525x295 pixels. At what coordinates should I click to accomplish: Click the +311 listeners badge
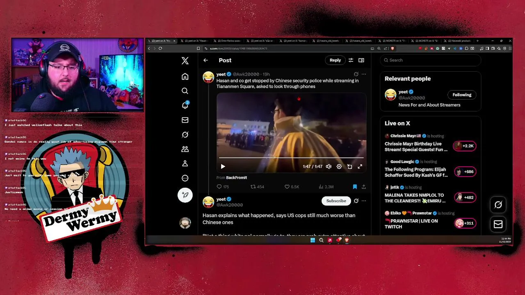tap(464, 223)
